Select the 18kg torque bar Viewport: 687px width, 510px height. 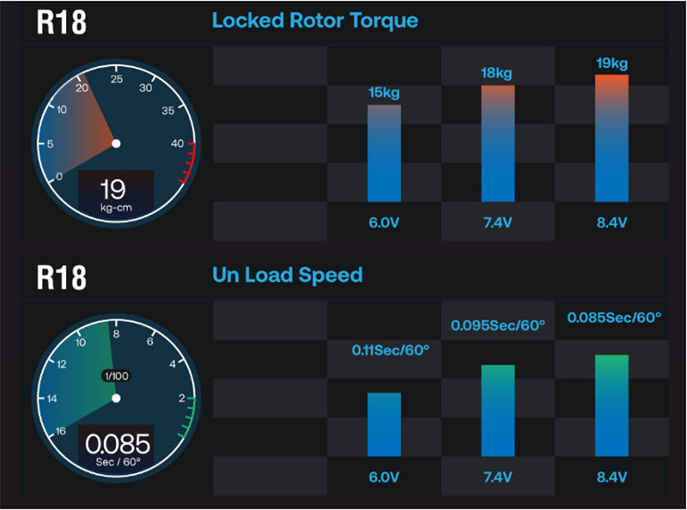(x=498, y=143)
